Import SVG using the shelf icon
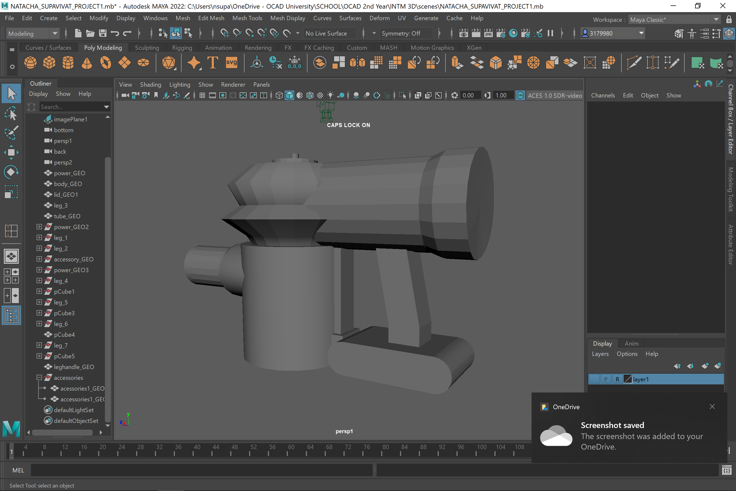 tap(231, 62)
